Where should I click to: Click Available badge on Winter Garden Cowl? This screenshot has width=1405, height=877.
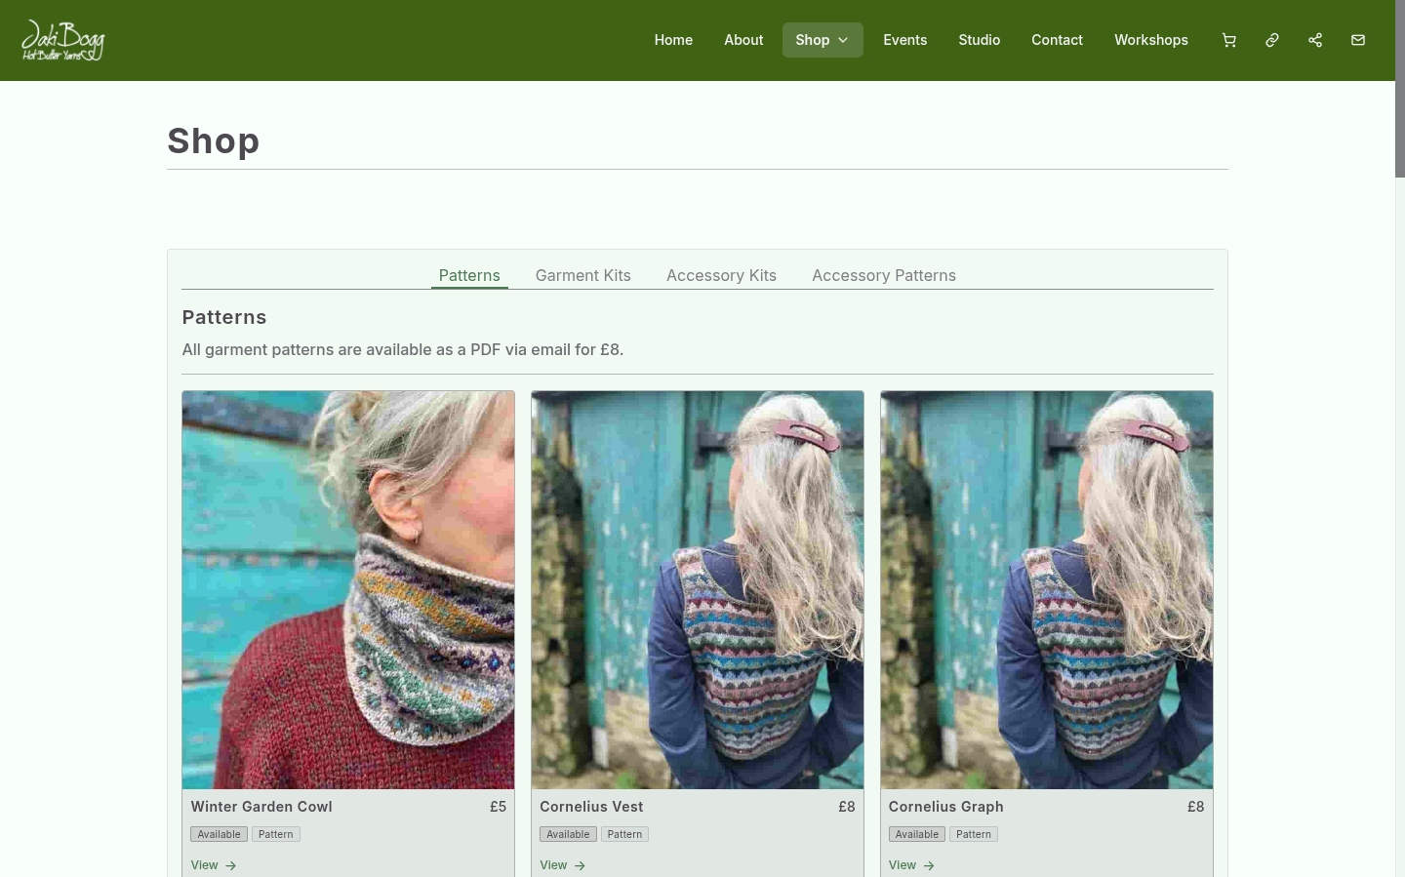click(x=219, y=834)
